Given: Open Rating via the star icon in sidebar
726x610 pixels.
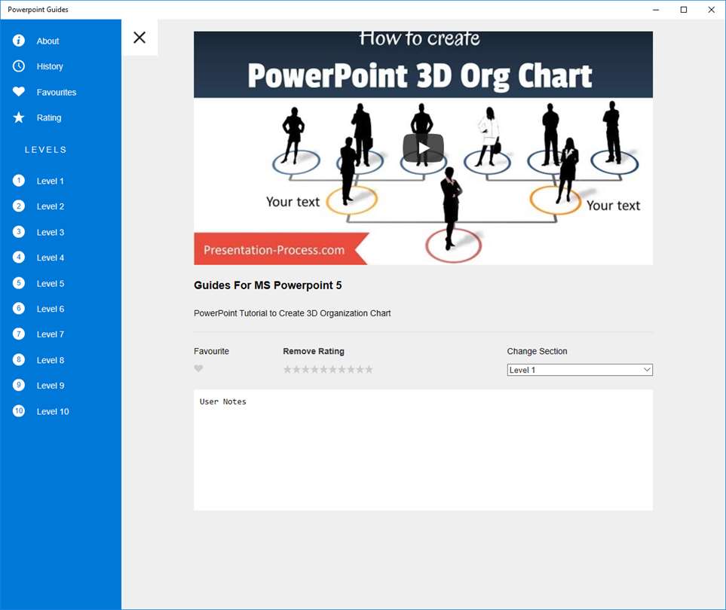Looking at the screenshot, I should [x=19, y=117].
